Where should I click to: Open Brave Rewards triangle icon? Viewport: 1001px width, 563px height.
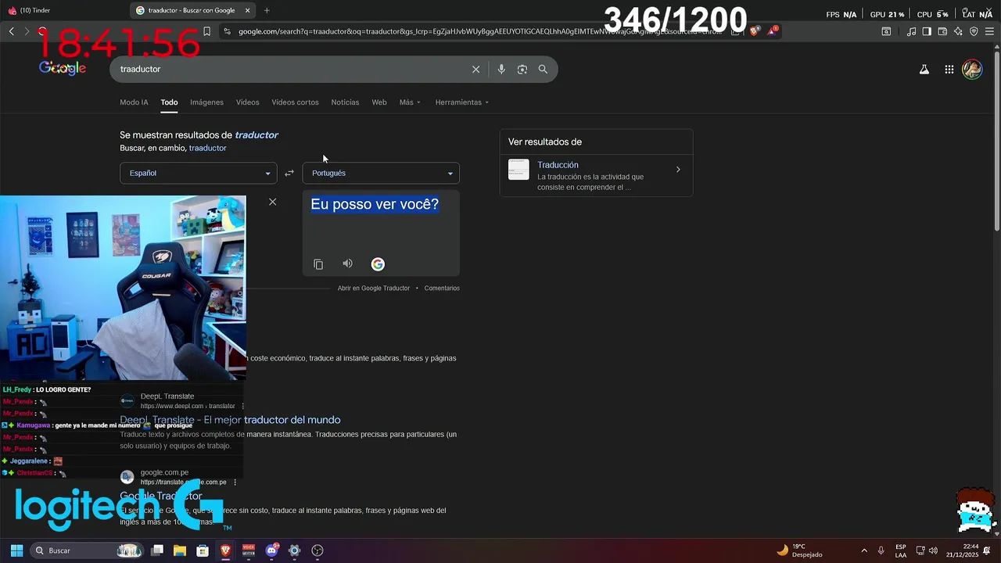point(773,31)
